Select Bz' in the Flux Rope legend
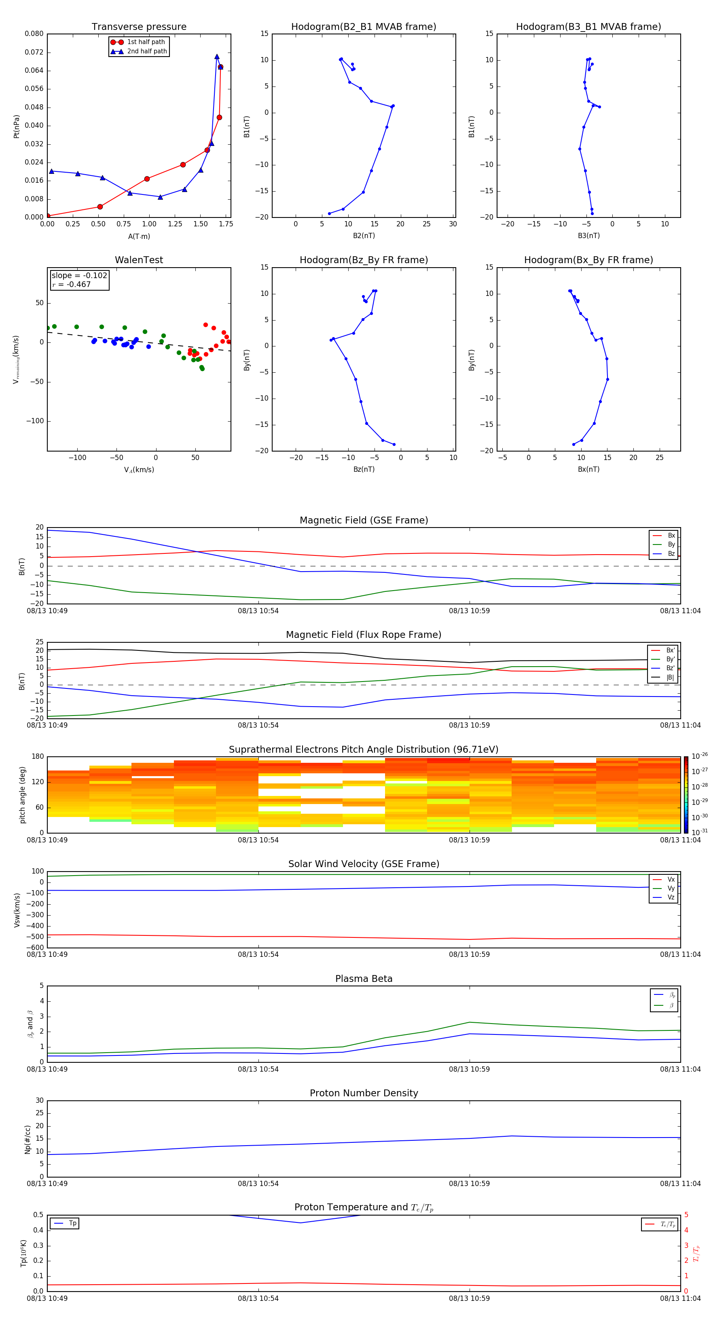Viewport: 728px width, 1334px height. (663, 668)
